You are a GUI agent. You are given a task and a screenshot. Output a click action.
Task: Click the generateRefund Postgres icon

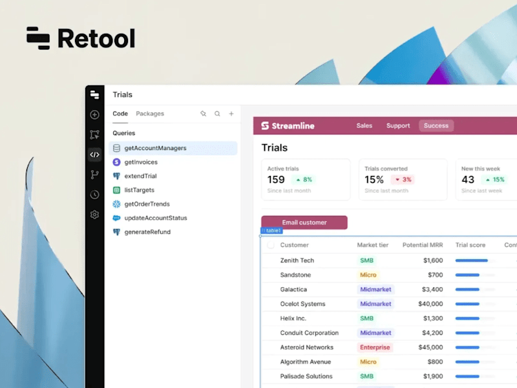[116, 232]
